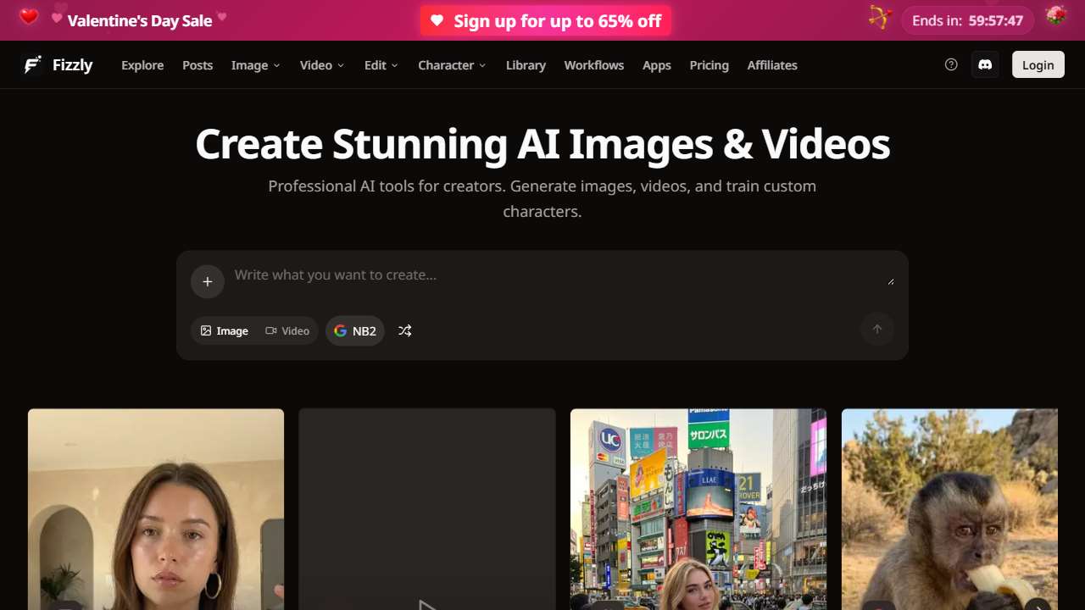Viewport: 1085px width, 610px height.
Task: Click the plus attachment icon in the prompt box
Action: (x=208, y=281)
